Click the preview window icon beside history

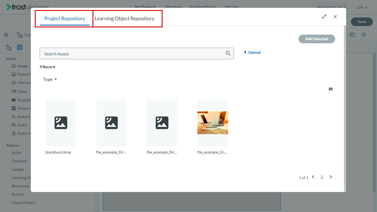pos(352,35)
